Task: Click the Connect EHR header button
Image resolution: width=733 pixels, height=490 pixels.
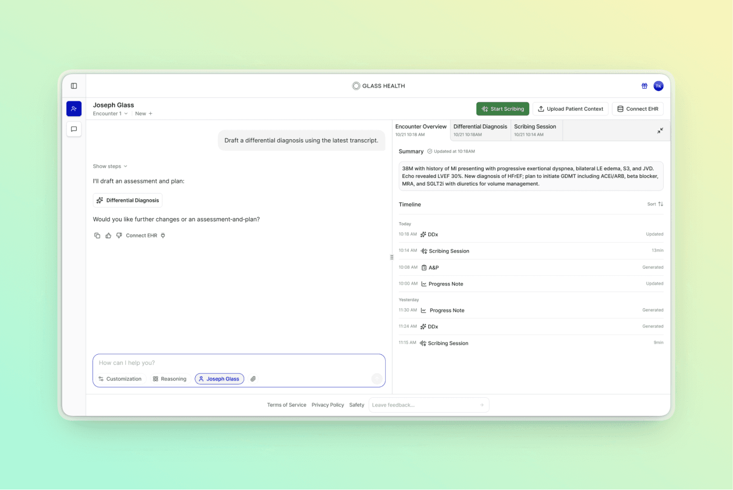Action: 637,109
